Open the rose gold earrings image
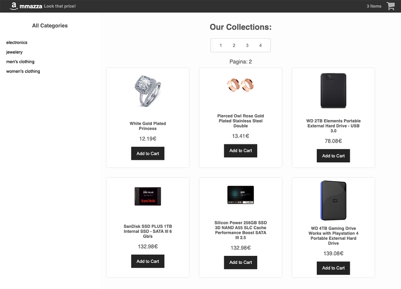Screen dimensions: 401x289 241,84
